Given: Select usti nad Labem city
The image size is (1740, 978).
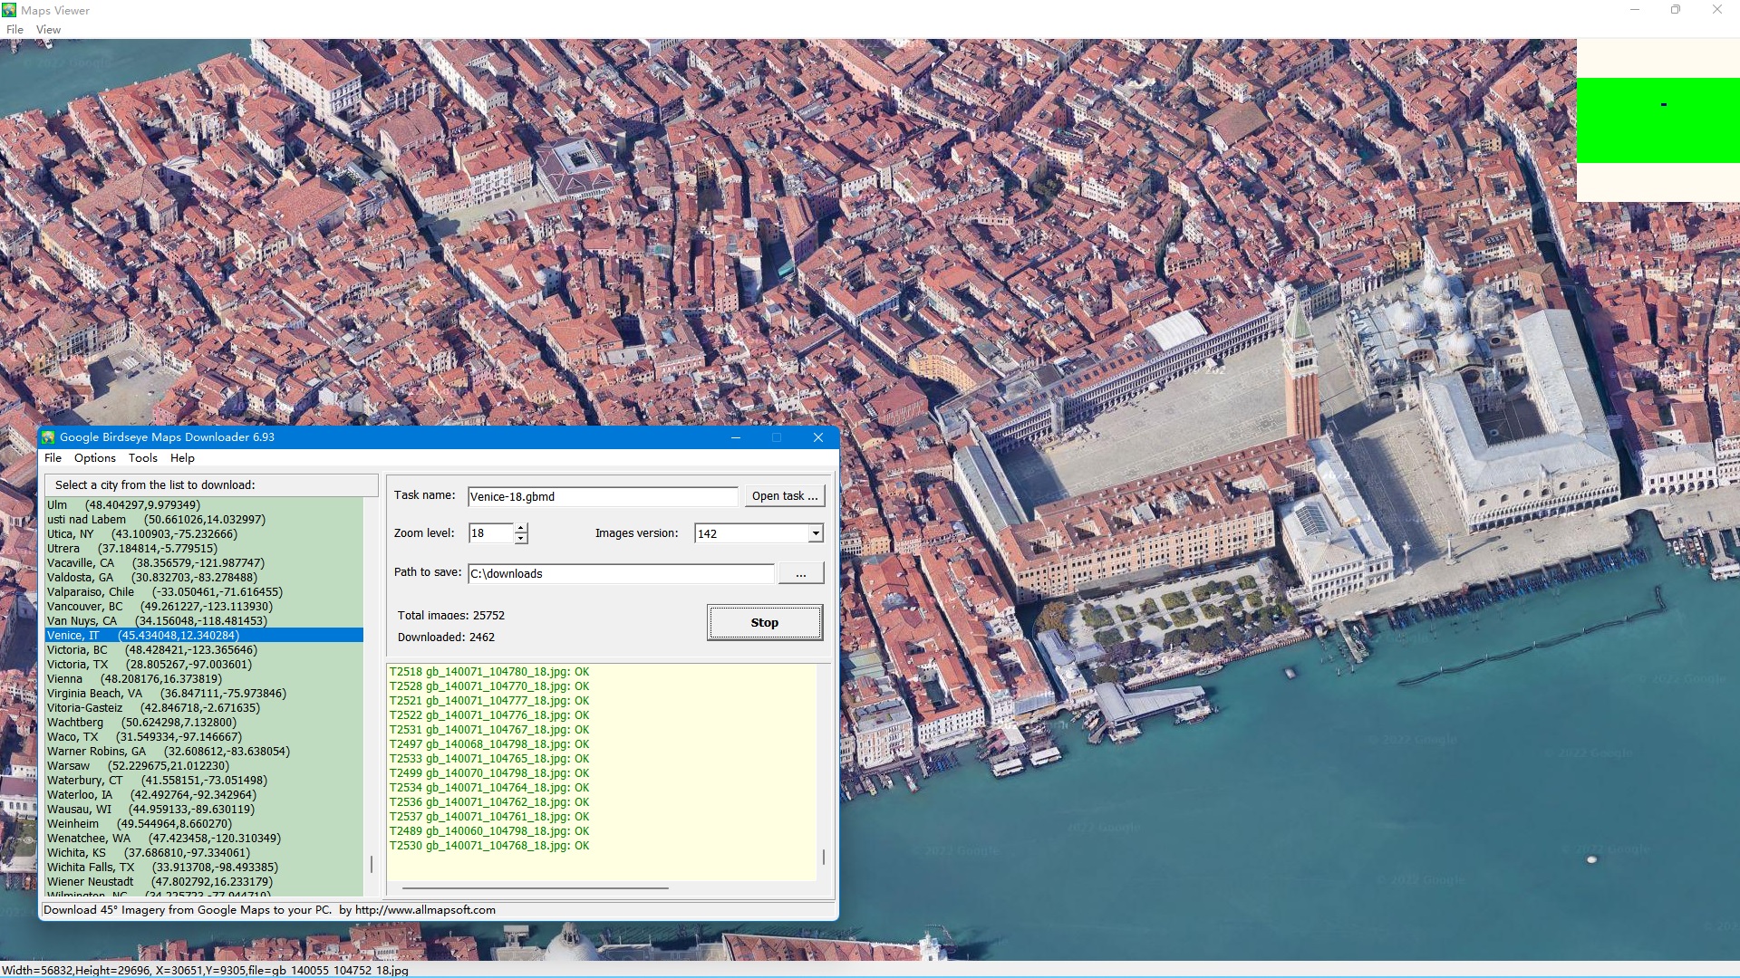Looking at the screenshot, I should tap(204, 520).
